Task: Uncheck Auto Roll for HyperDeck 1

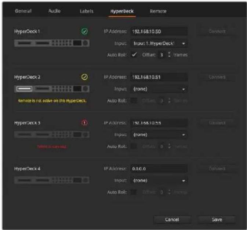Action: (x=134, y=55)
